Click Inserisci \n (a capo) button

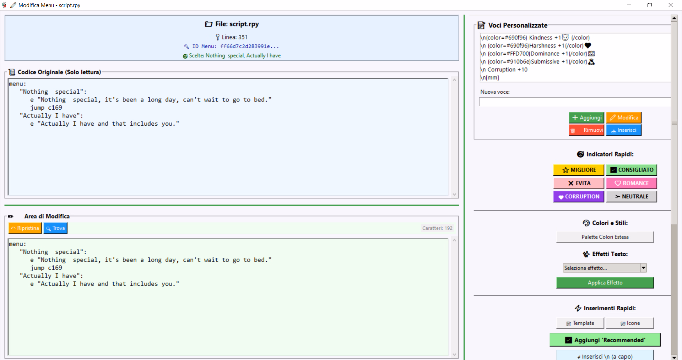pos(605,356)
